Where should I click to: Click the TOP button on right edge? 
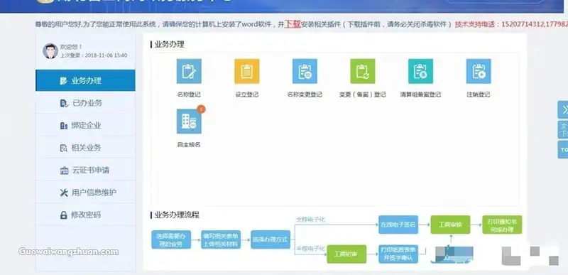tap(563, 150)
